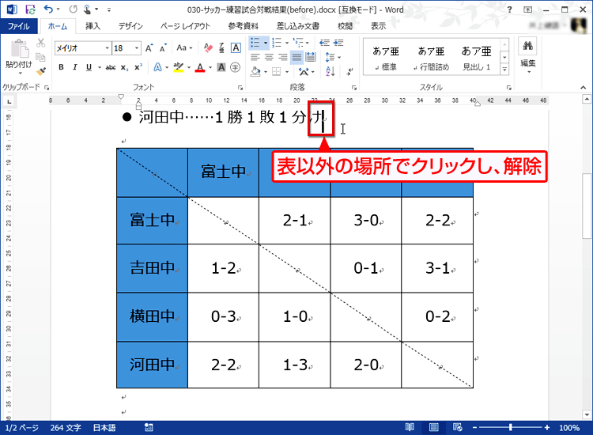Toggle Italic formatting
Image resolution: width=593 pixels, height=435 pixels.
(75, 67)
